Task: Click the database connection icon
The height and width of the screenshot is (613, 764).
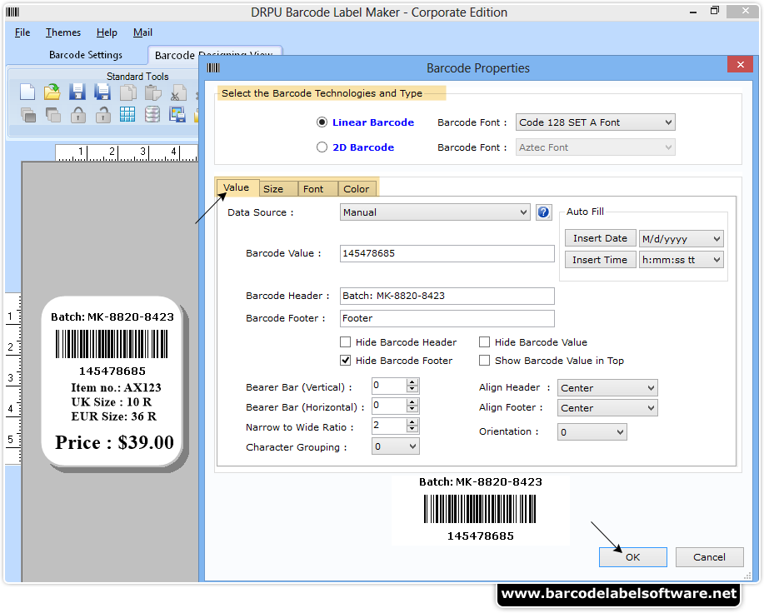Action: 152,113
